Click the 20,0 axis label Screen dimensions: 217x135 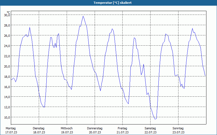click(x=7, y=66)
